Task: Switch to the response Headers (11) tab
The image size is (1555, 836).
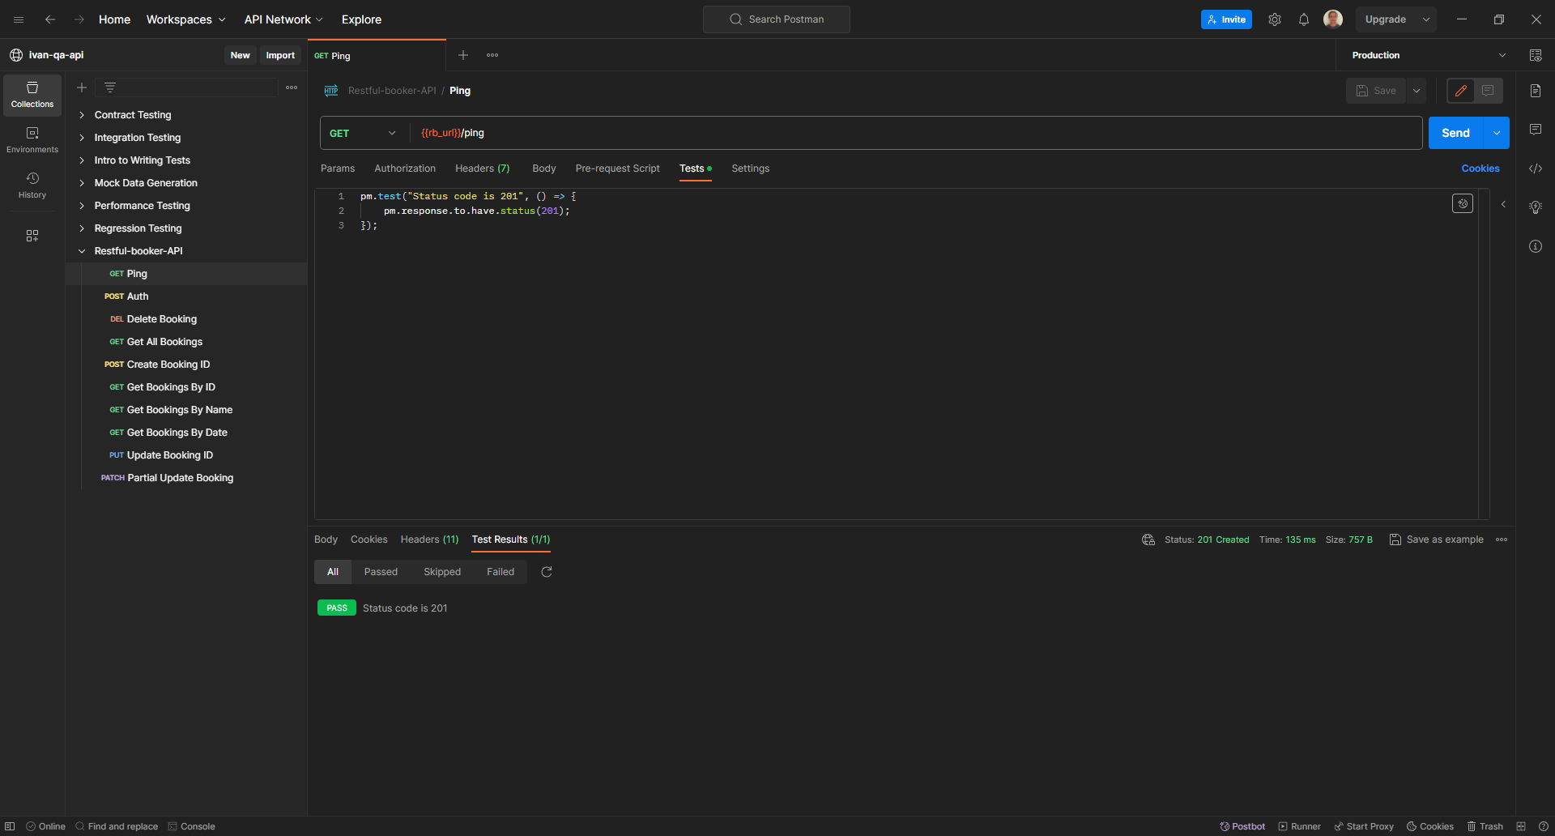Action: 429,540
